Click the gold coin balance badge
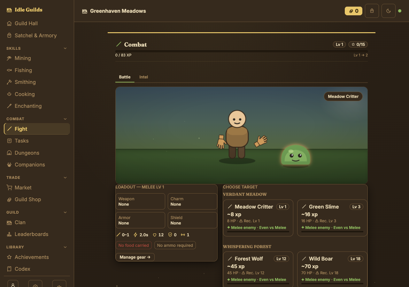Viewport: 409px width, 287px height. [x=354, y=11]
